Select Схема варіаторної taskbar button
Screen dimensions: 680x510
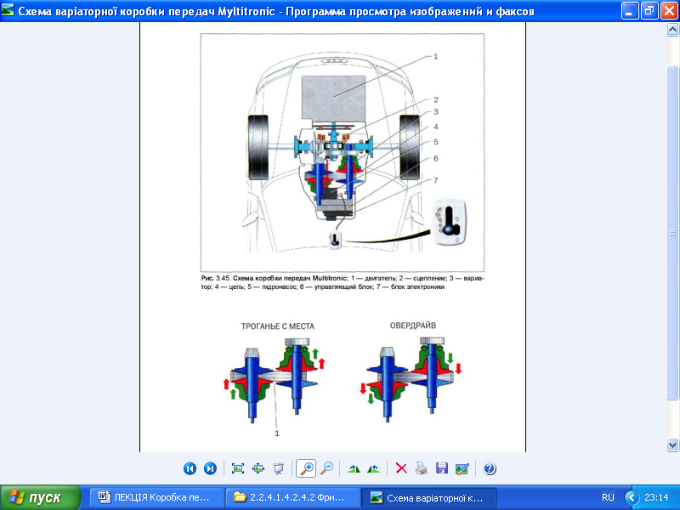point(429,497)
